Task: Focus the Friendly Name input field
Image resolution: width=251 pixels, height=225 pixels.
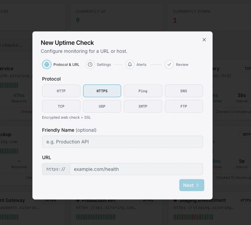Action: 122,142
